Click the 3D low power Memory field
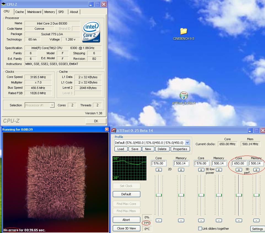The image size is (265, 233). pos(219,163)
